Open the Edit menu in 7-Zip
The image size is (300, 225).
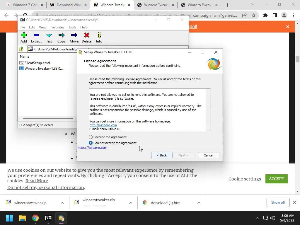coord(32,27)
